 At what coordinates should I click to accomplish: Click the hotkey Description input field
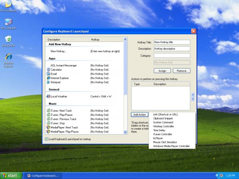172,49
